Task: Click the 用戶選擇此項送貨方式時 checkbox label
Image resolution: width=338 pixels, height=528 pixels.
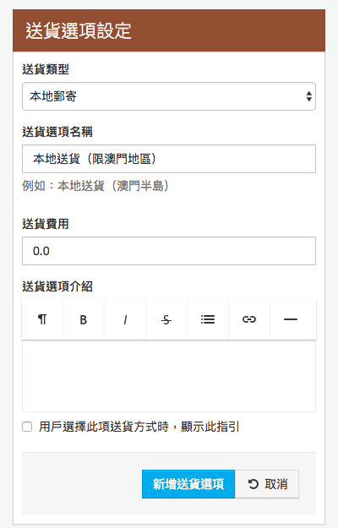Action: [139, 427]
